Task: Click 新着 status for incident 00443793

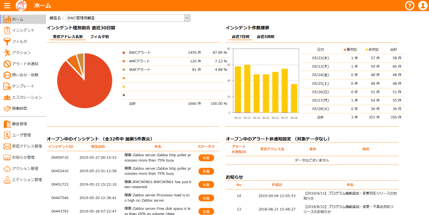Action: tap(206, 211)
